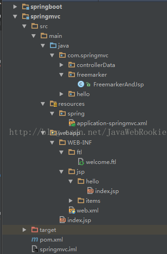Select the freemarker package label
167x254 pixels.
[x=92, y=75]
